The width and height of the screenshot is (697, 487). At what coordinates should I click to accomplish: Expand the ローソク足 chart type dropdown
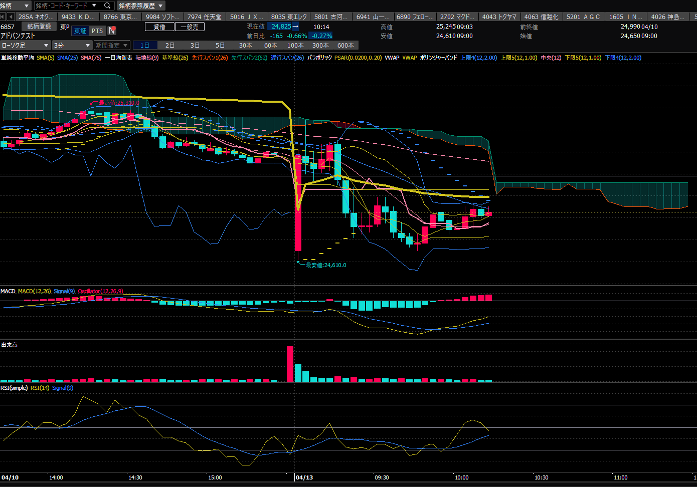pyautogui.click(x=26, y=45)
